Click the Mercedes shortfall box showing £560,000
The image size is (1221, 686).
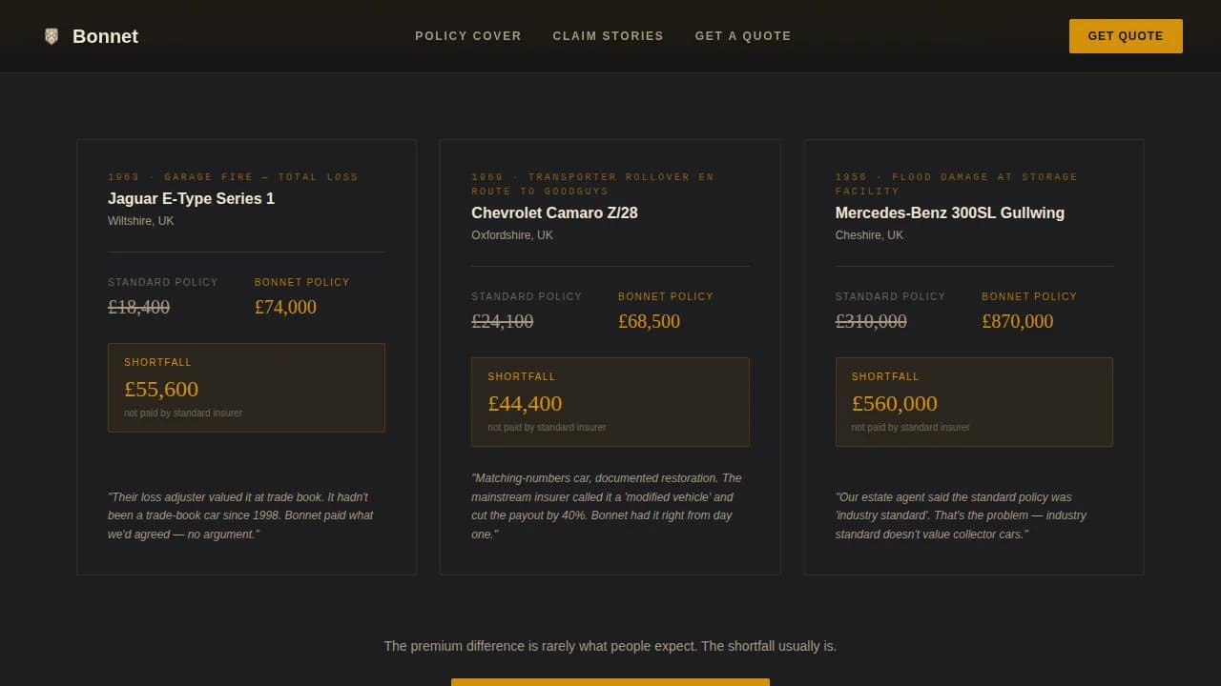[x=974, y=401]
